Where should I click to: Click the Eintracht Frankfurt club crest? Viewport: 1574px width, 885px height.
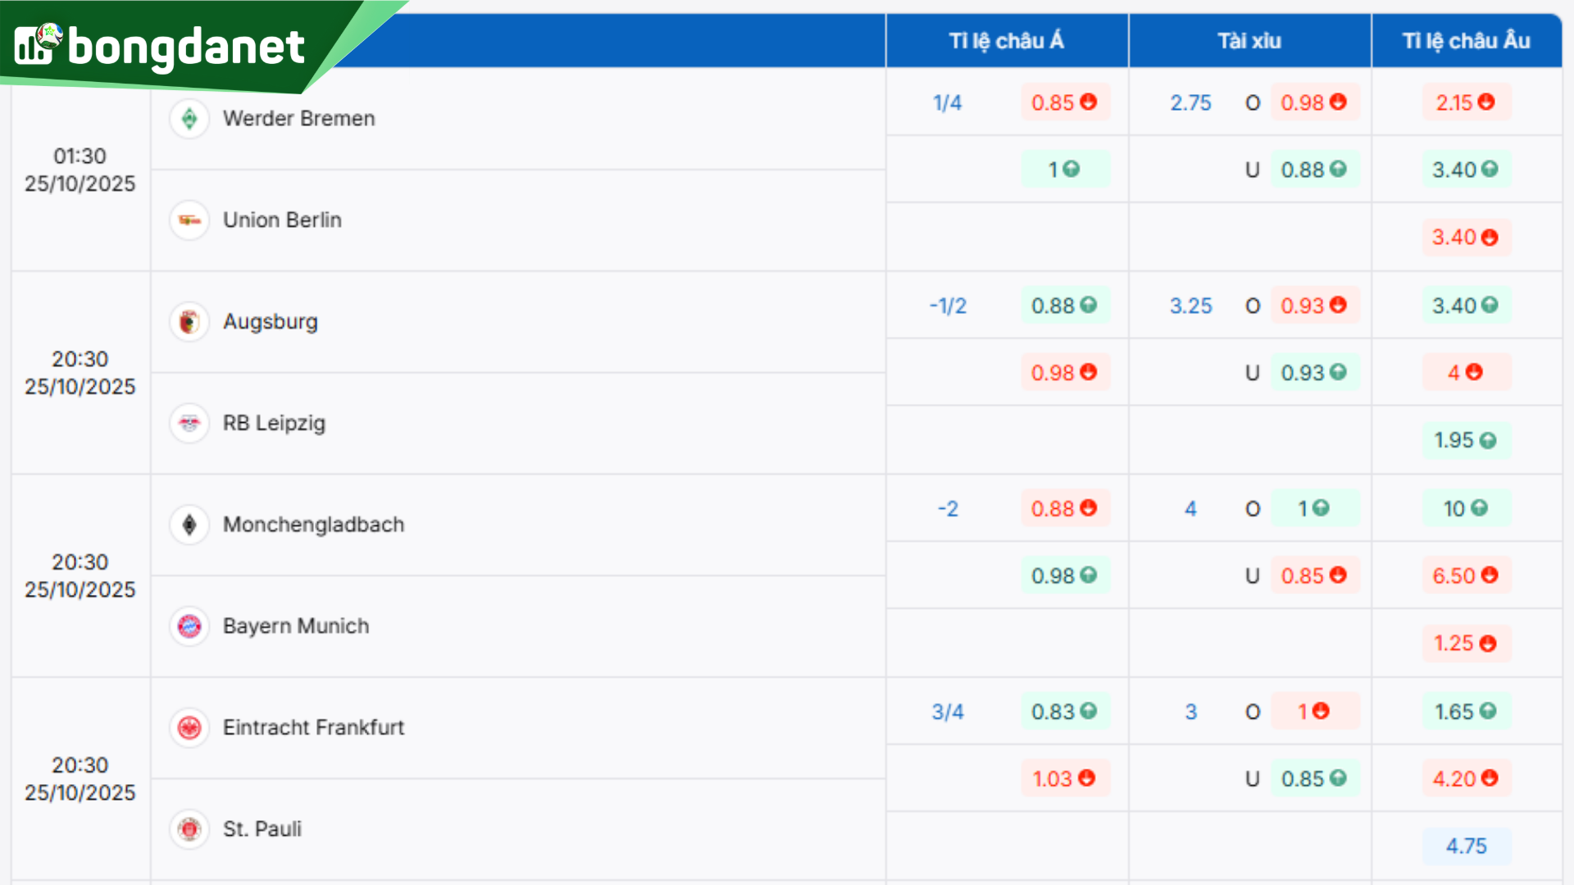click(189, 728)
